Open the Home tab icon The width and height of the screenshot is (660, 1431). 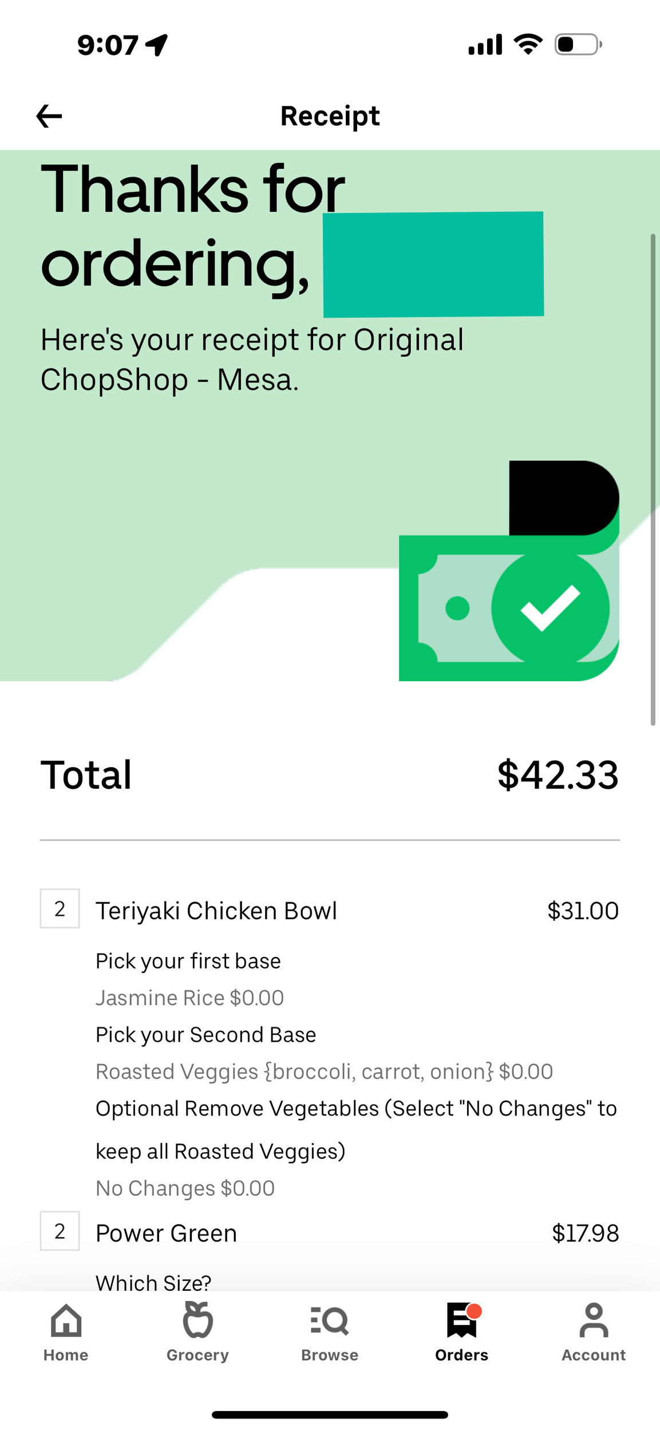(x=66, y=1321)
